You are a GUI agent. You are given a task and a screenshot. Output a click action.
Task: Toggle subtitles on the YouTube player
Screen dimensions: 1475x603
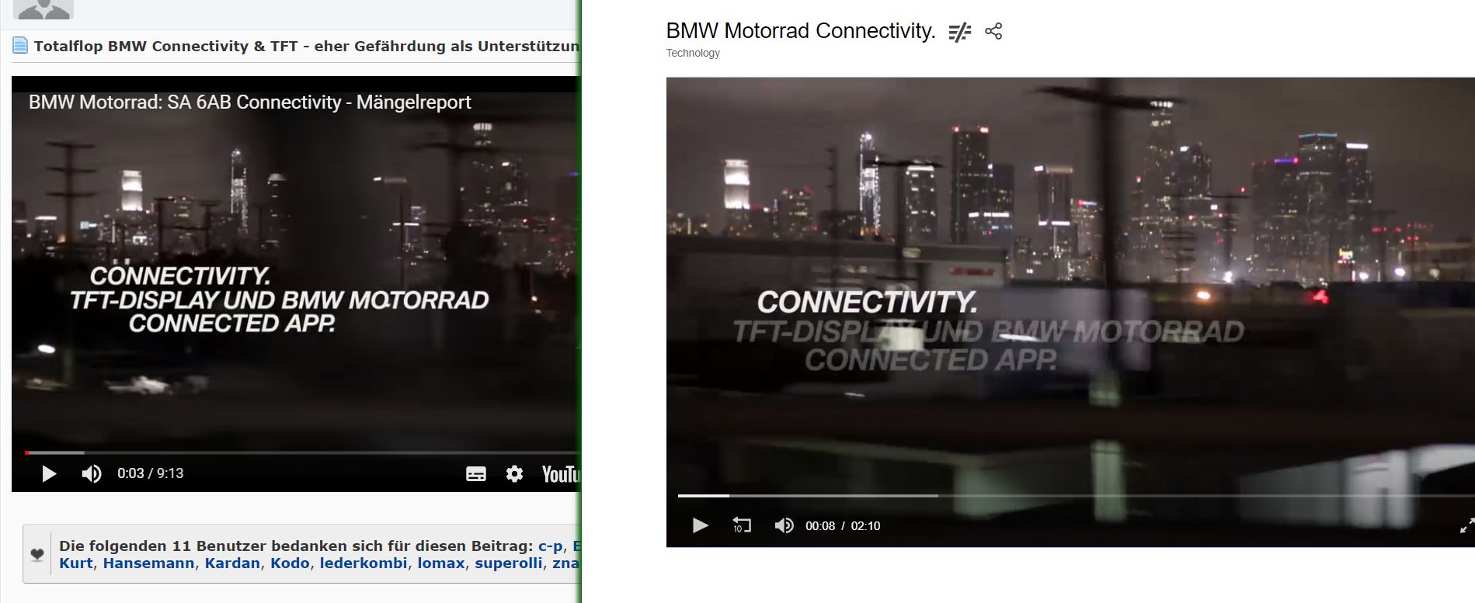[x=476, y=474]
